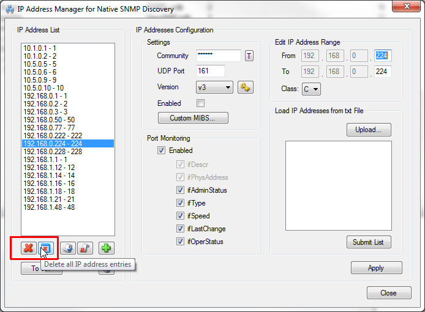The width and height of the screenshot is (425, 312).
Task: Open the Custom MIBS dialog
Action: tap(194, 117)
